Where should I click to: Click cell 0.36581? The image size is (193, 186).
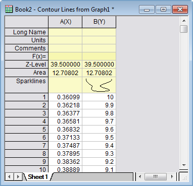65,121
